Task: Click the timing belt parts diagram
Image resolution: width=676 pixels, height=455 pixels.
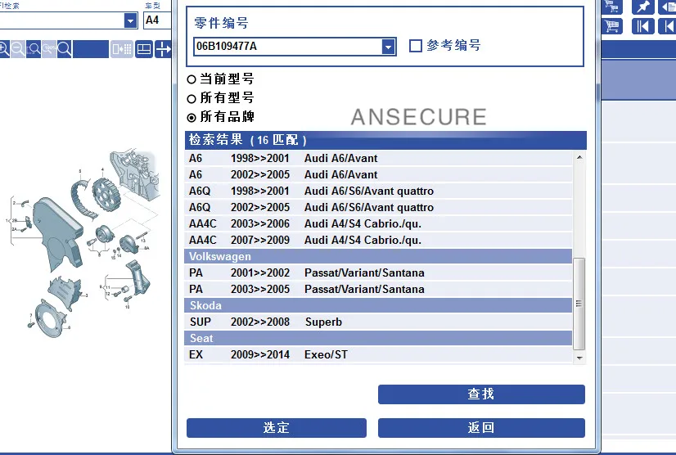Action: tap(84, 243)
